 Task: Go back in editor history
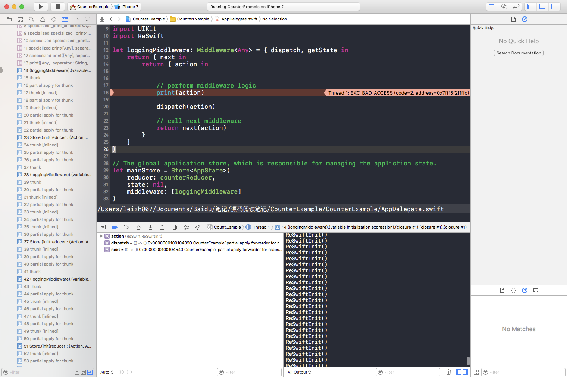click(x=111, y=19)
